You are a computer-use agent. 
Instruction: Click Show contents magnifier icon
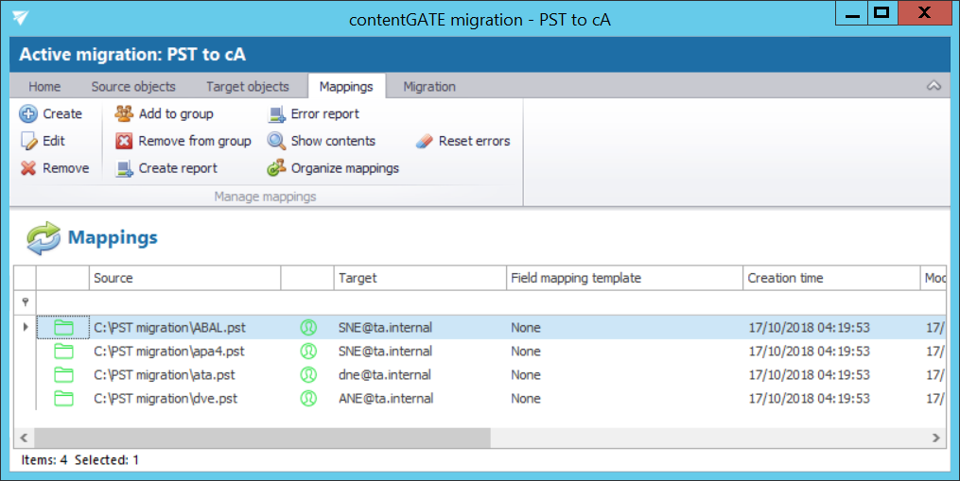[x=276, y=142]
